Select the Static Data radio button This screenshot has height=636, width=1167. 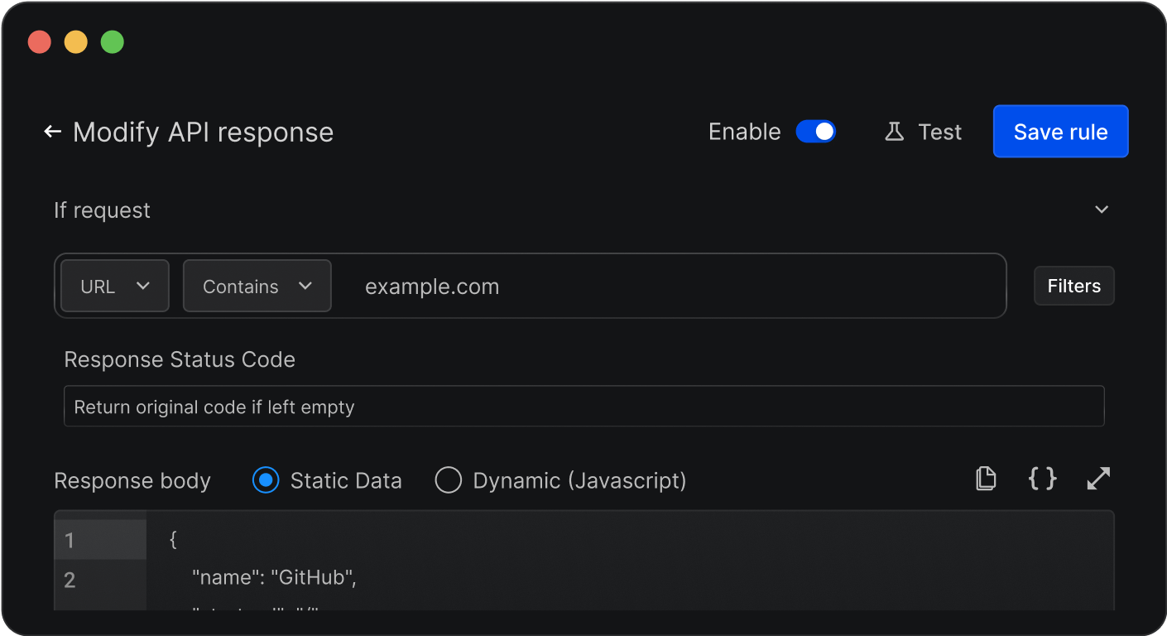pyautogui.click(x=266, y=480)
